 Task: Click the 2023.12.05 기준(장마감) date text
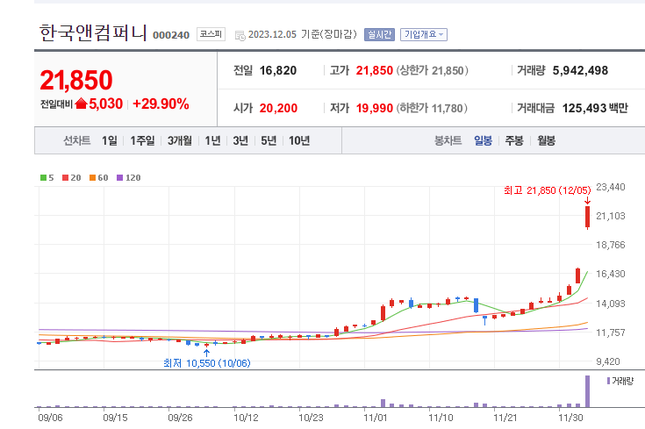coord(303,34)
